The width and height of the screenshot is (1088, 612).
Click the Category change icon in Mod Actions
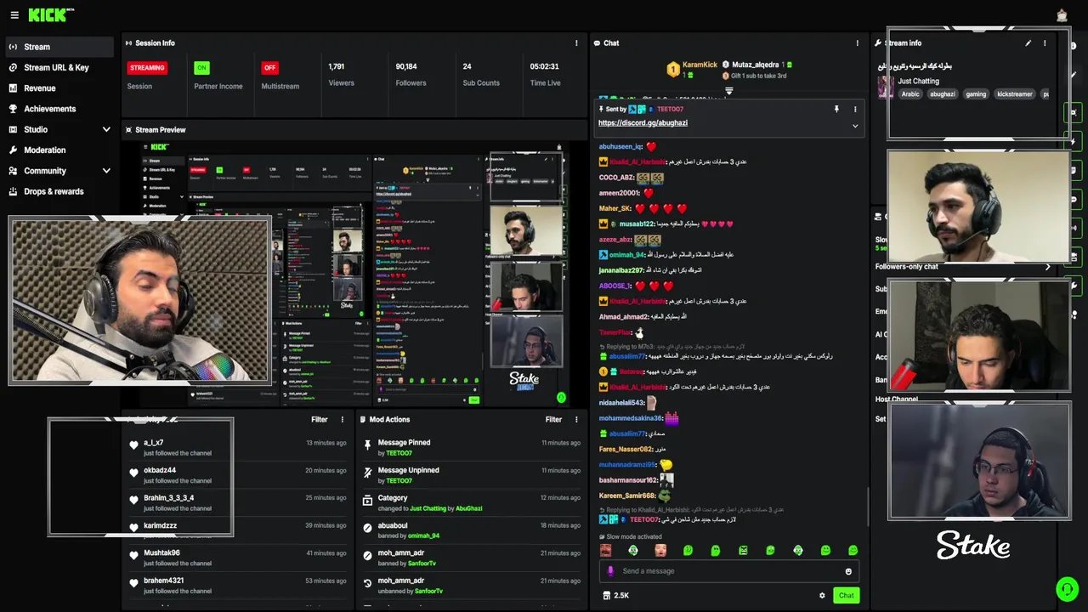pos(367,501)
